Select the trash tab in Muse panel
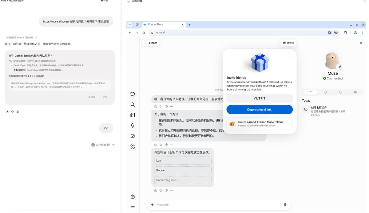Viewport: 369px width, 213px height. click(355, 92)
